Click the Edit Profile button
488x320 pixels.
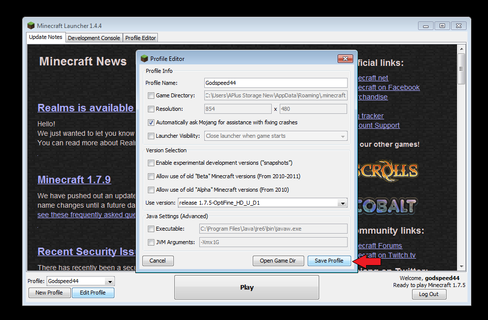point(93,293)
